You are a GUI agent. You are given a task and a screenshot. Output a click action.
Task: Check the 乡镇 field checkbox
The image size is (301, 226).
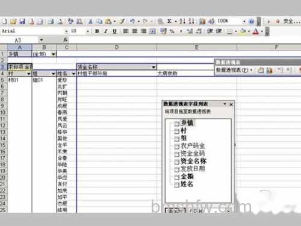click(176, 124)
